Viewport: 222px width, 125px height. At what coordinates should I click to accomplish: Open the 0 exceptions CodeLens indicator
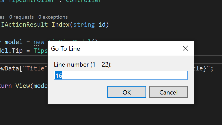click(53, 17)
